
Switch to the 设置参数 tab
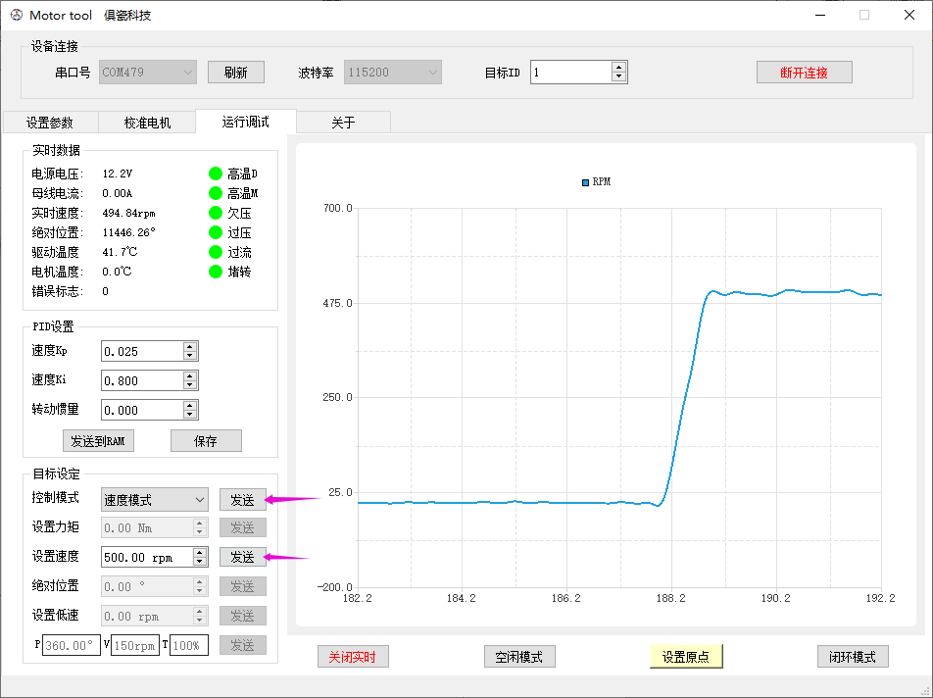[50, 123]
